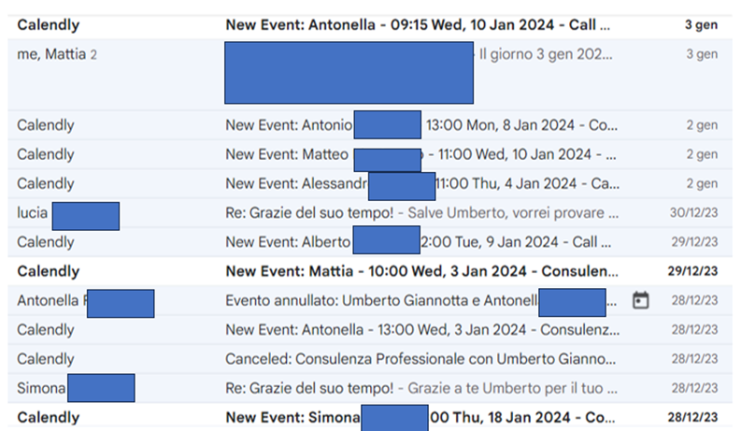Open the New Event Antonella 13:00 Wed email
741x431 pixels.
(x=420, y=330)
